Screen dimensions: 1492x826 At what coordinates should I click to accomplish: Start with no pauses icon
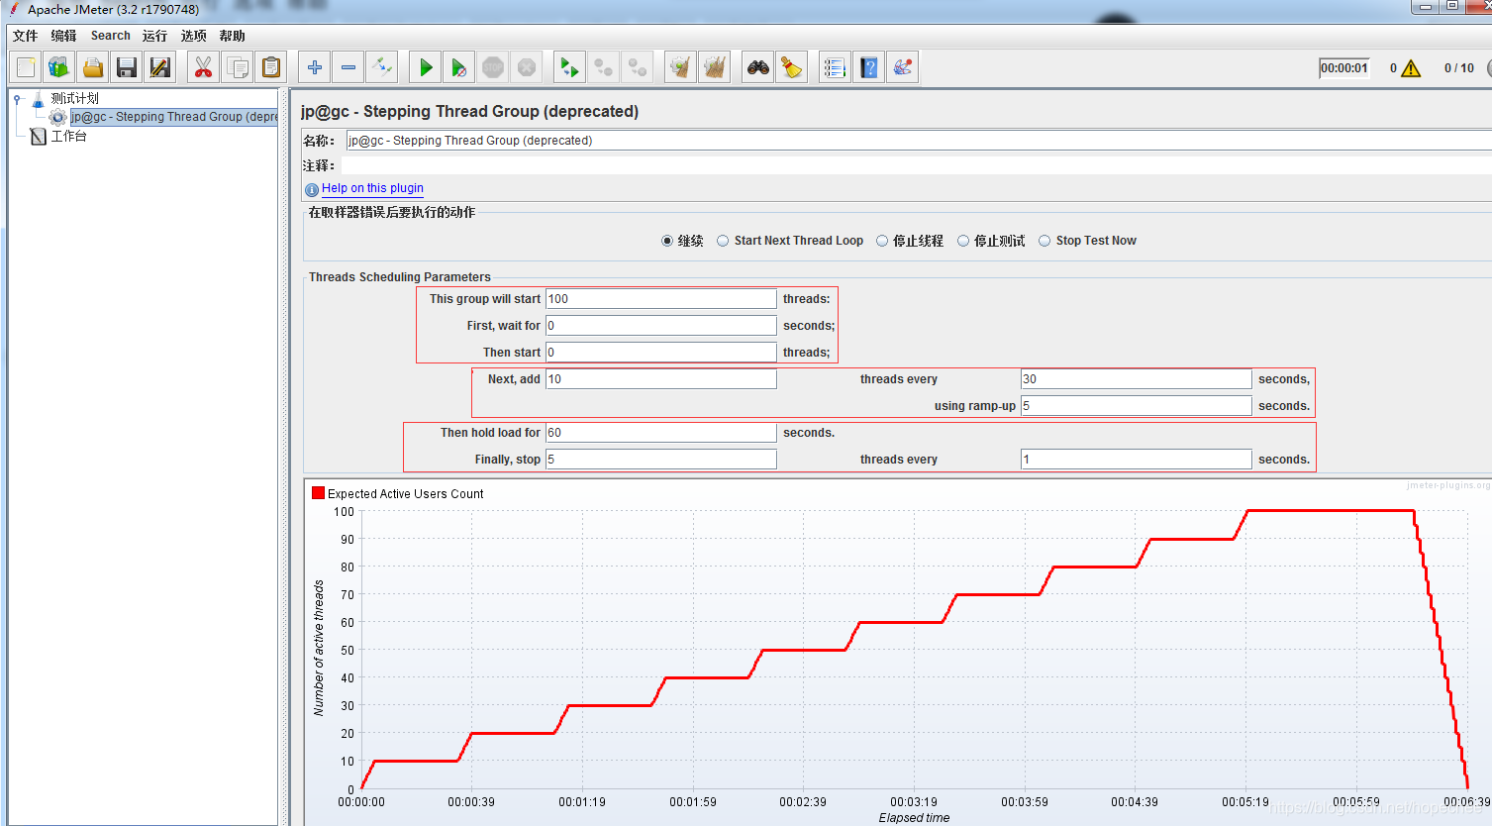459,67
